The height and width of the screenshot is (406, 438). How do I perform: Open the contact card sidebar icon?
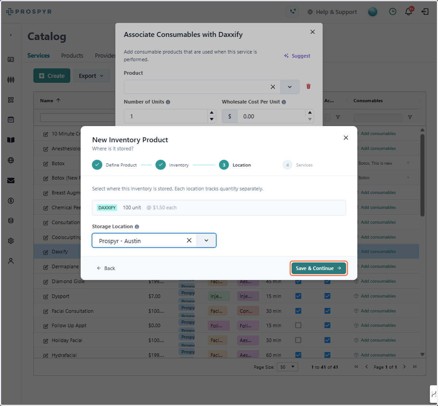pos(11,59)
